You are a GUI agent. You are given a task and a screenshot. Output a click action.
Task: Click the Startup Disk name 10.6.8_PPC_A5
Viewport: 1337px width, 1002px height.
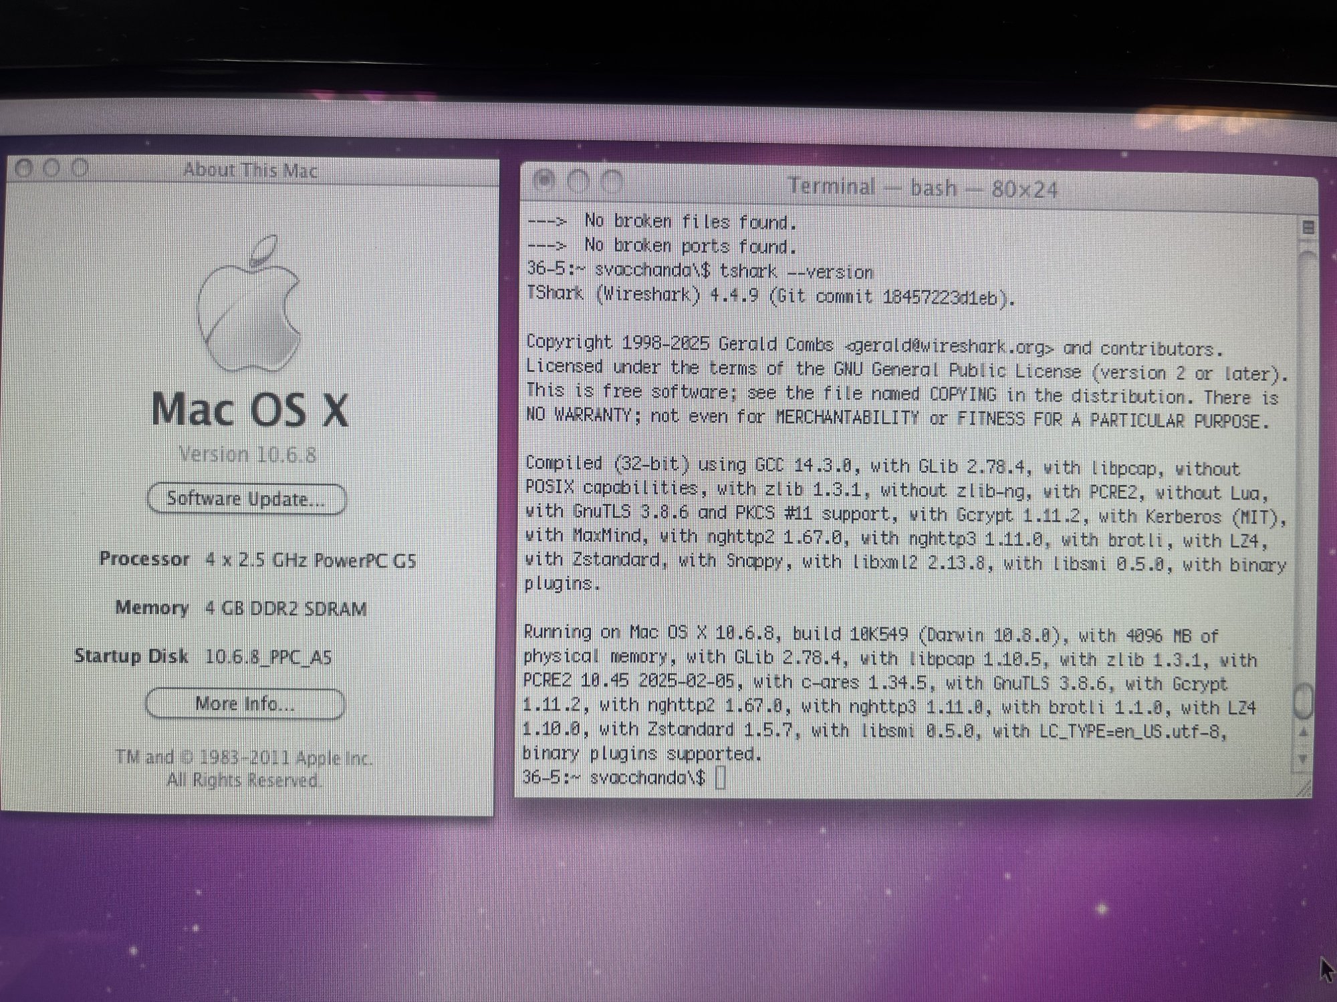(268, 657)
